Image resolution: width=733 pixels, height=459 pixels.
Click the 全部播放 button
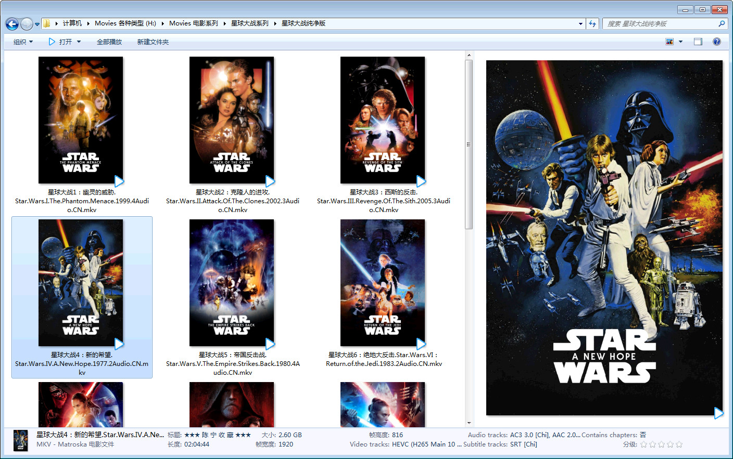point(109,42)
